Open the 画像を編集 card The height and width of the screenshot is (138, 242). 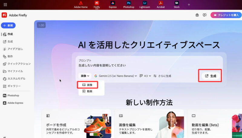[x=149, y=124]
